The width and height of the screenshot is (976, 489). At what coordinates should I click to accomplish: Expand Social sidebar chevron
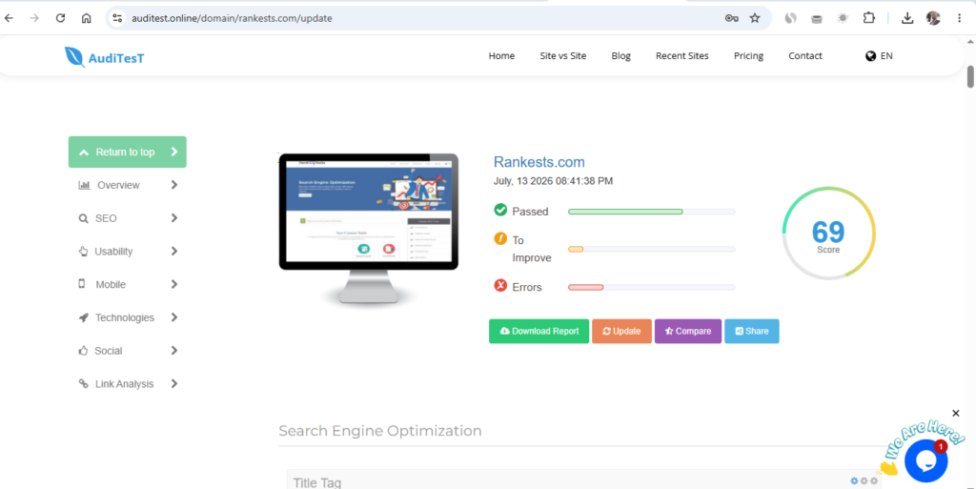coord(174,350)
